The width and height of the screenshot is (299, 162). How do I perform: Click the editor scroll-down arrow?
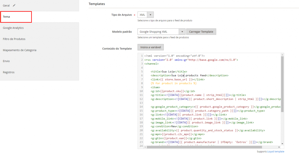282,144
